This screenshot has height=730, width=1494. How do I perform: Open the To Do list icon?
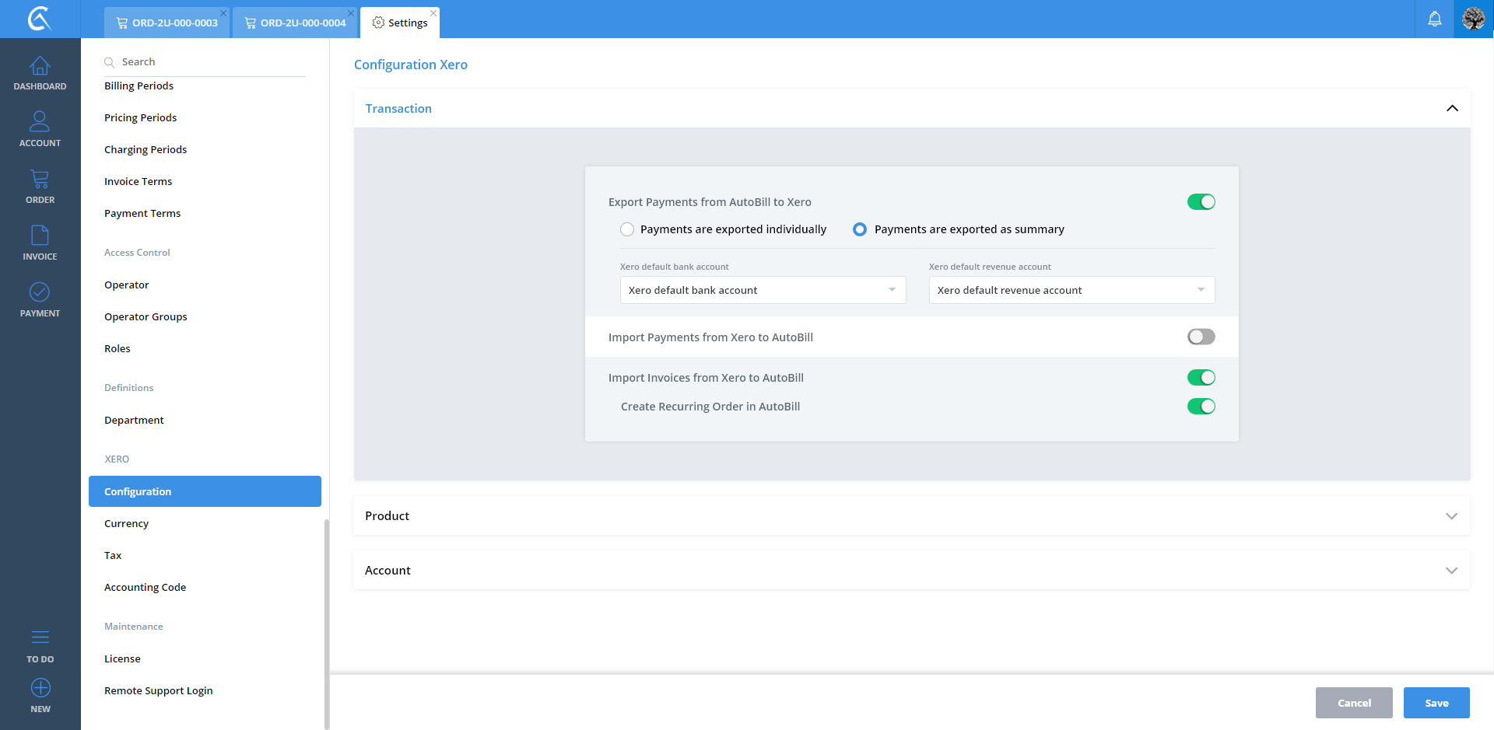pos(40,638)
